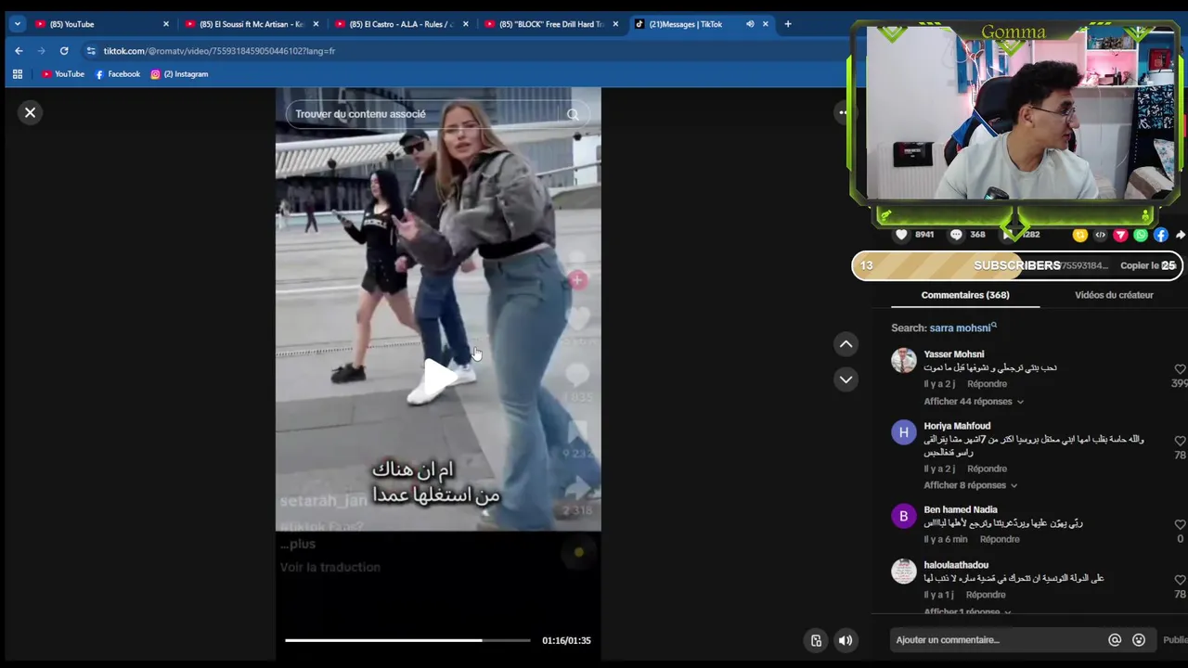Like Yasser Mohsni's comment

[x=1180, y=369]
